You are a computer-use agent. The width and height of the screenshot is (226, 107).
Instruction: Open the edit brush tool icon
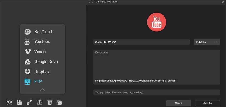(x=29, y=102)
